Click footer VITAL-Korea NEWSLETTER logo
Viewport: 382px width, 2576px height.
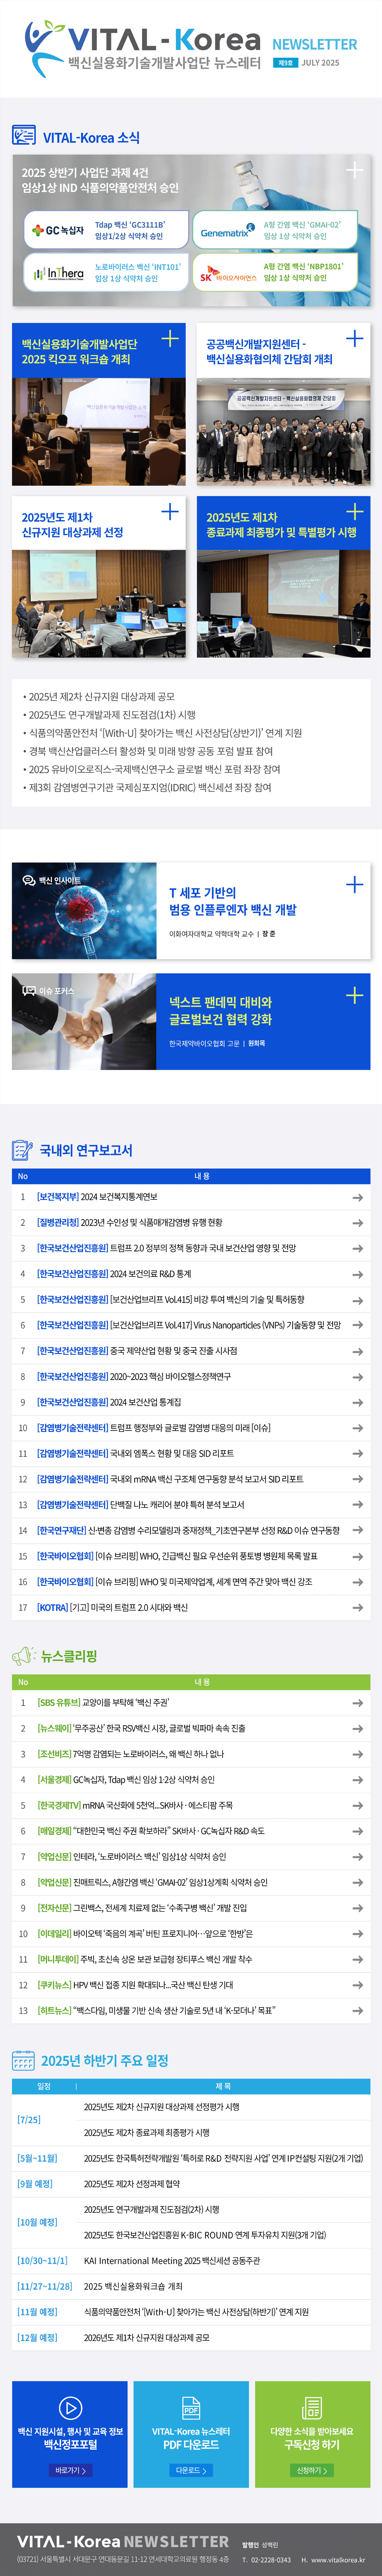coord(123,2540)
